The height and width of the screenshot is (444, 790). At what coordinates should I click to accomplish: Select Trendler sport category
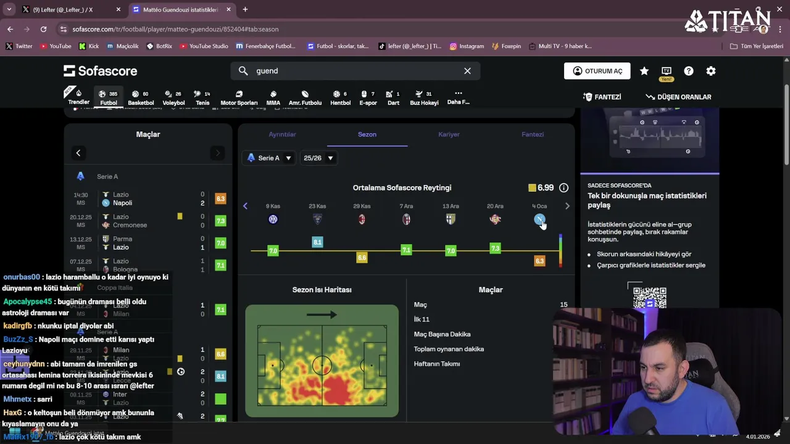point(78,97)
